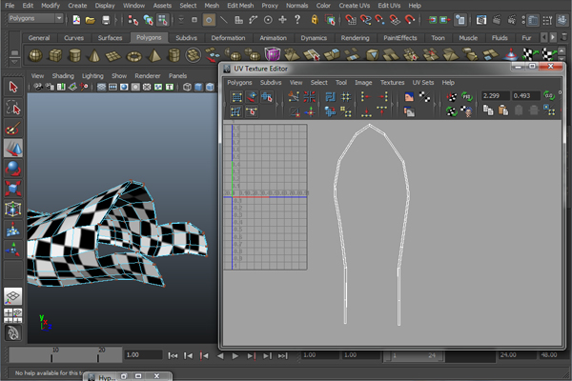Activate the Rotate tool sphere icon
572x381 pixels.
coord(13,169)
